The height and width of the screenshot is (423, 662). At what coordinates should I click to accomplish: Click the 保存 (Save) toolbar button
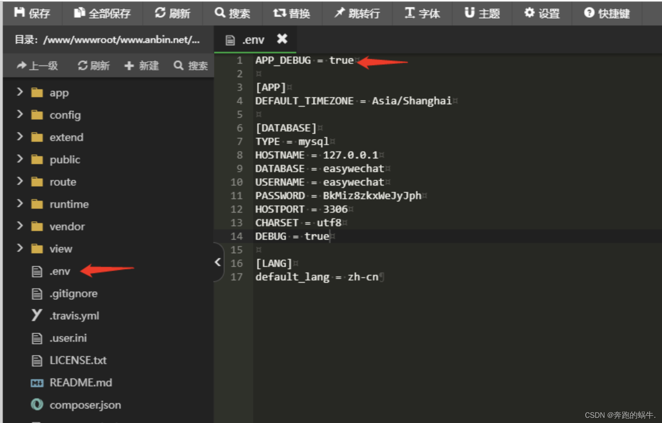pyautogui.click(x=32, y=14)
